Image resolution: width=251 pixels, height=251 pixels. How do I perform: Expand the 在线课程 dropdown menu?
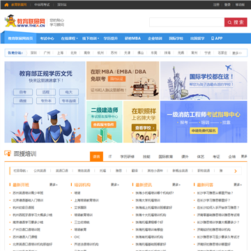(69, 38)
